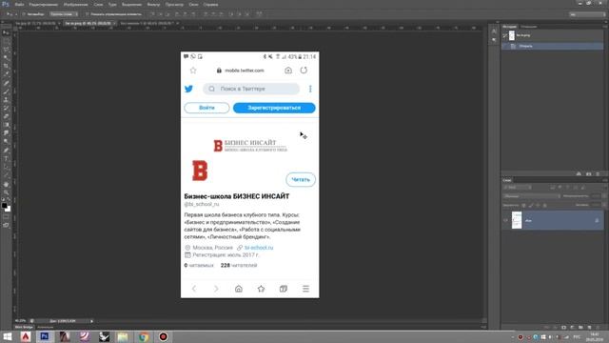Viewport: 609px width, 343px height.
Task: Select the Dodge tool
Action: coord(6,142)
